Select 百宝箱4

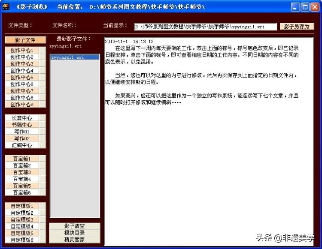tap(22, 179)
